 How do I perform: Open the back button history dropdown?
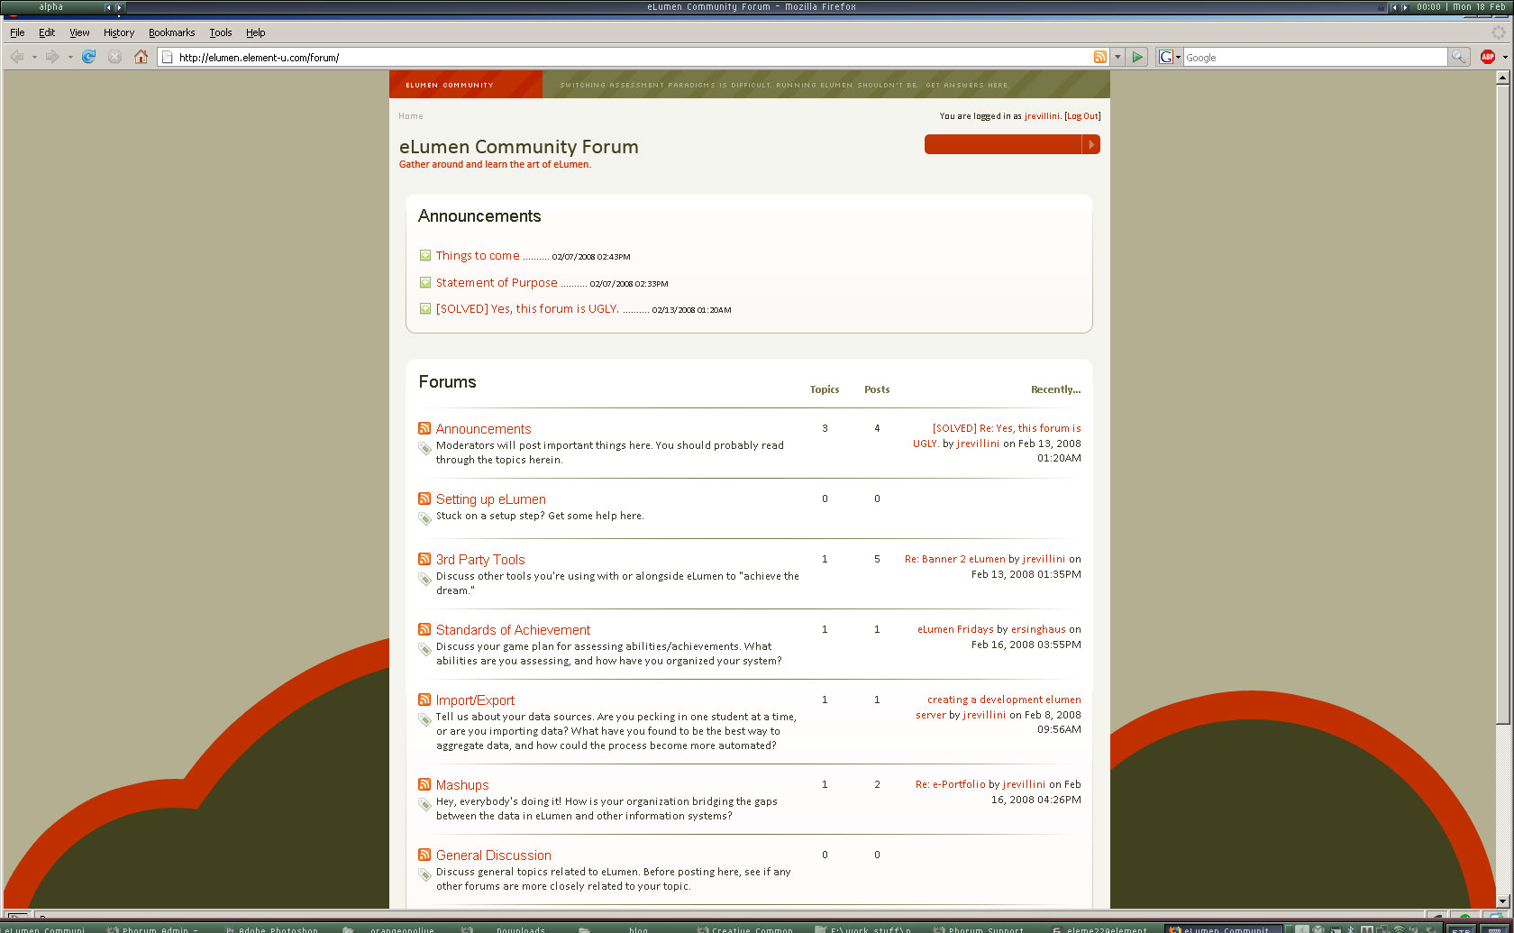coord(34,57)
